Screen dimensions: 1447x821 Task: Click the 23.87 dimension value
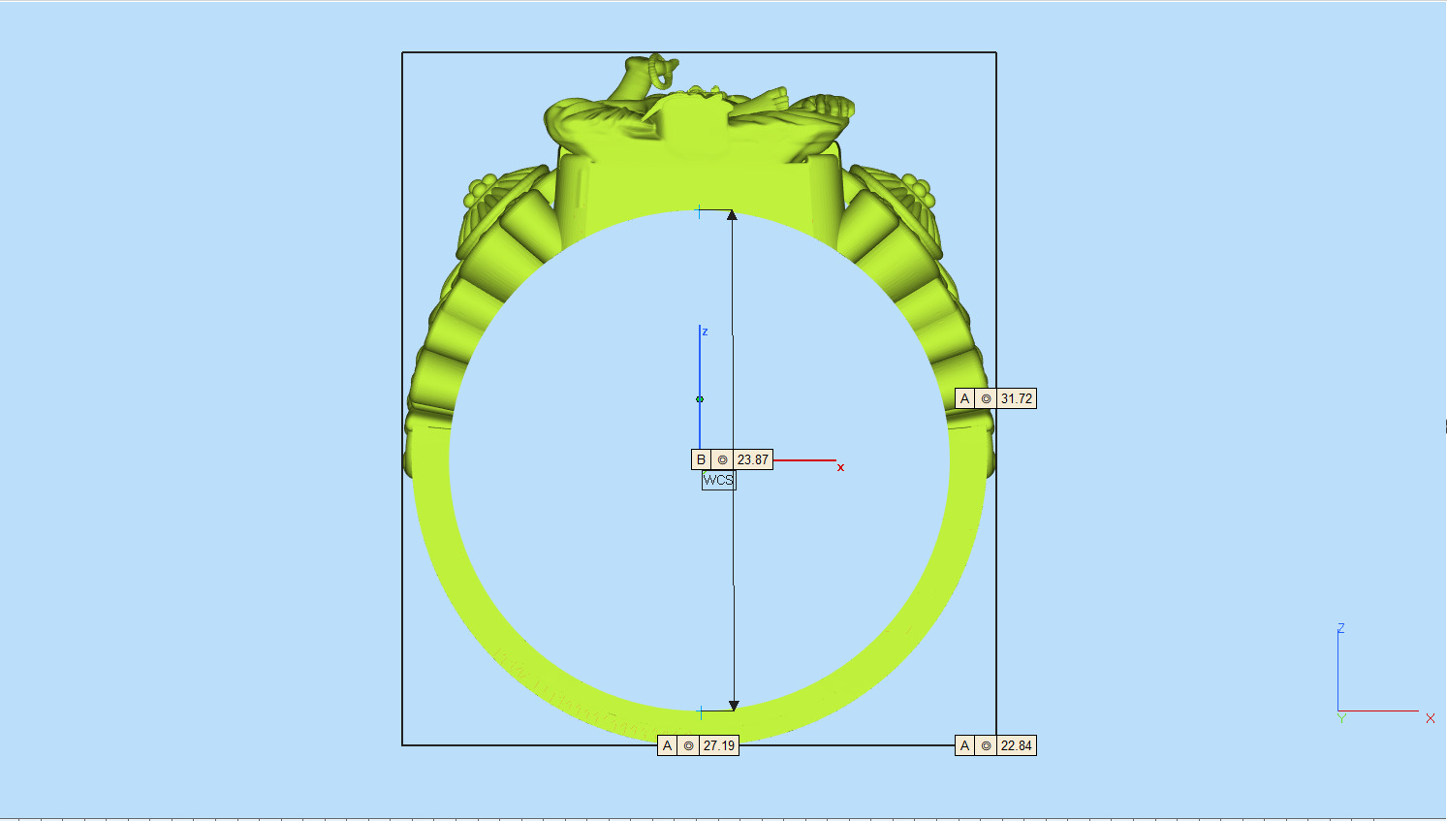pyautogui.click(x=752, y=459)
